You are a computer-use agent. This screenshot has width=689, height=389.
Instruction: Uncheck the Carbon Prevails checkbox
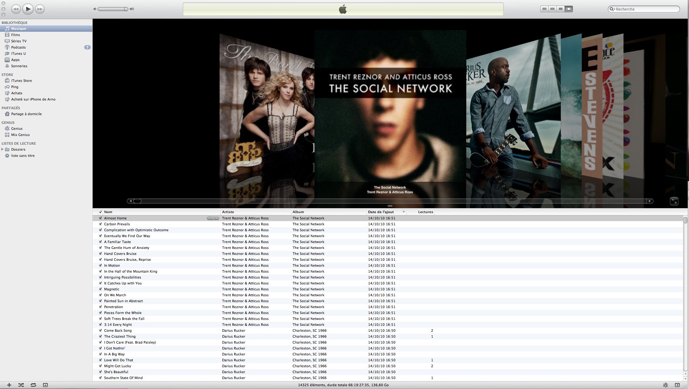coord(100,224)
